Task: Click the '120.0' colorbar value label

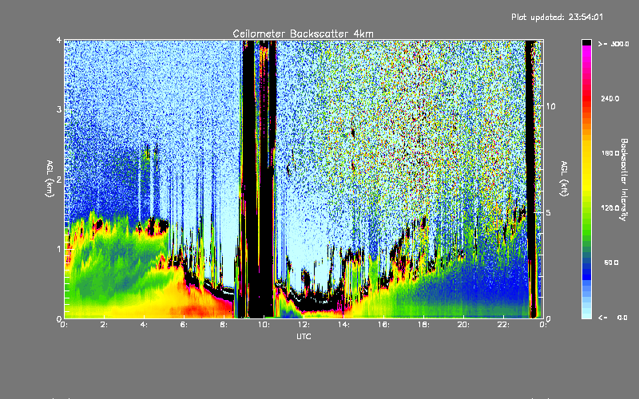Action: pyautogui.click(x=610, y=207)
